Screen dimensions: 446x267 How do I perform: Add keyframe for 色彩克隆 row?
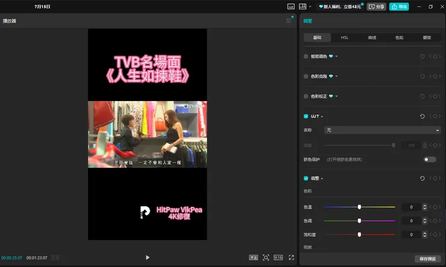[435, 76]
